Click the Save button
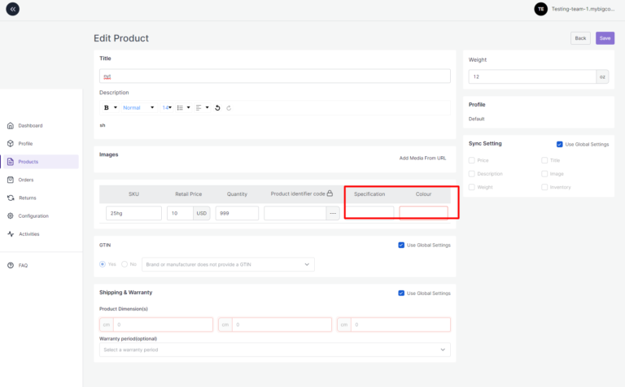The width and height of the screenshot is (625, 387). [x=605, y=38]
